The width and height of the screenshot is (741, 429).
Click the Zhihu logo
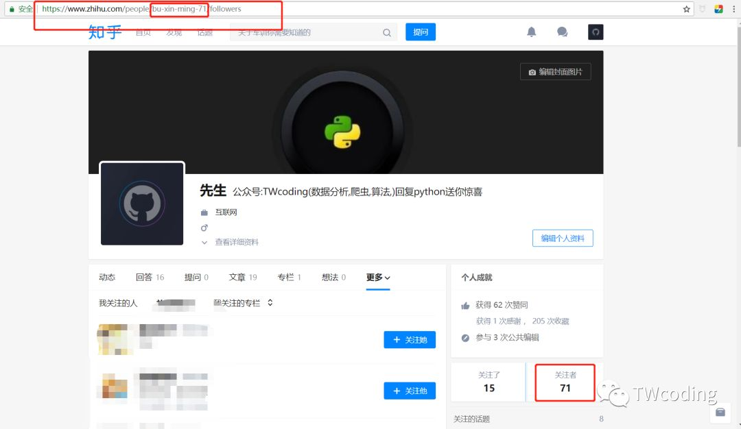[105, 32]
